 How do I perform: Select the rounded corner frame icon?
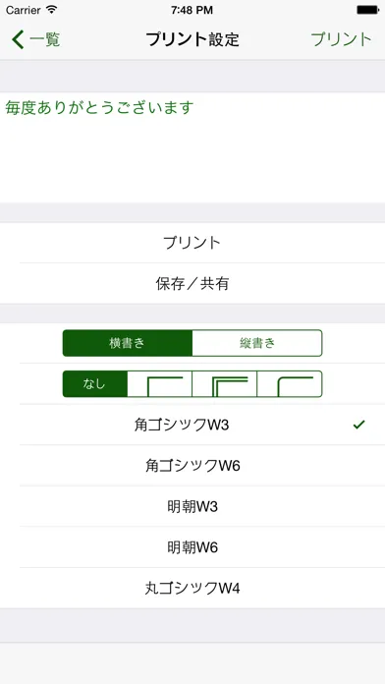(290, 384)
